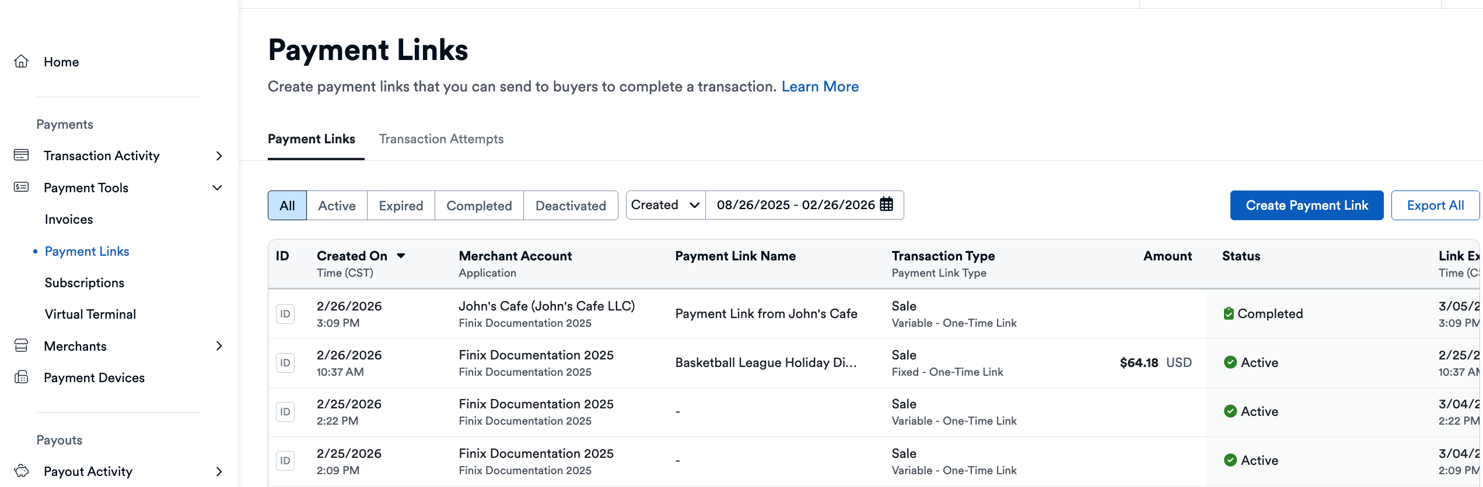1483x487 pixels.
Task: Click the Payment Devices icon
Action: coord(22,377)
